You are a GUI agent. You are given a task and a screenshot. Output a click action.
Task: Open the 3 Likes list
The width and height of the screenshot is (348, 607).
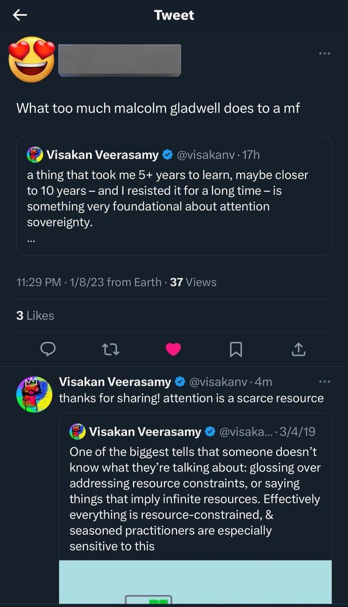(35, 315)
